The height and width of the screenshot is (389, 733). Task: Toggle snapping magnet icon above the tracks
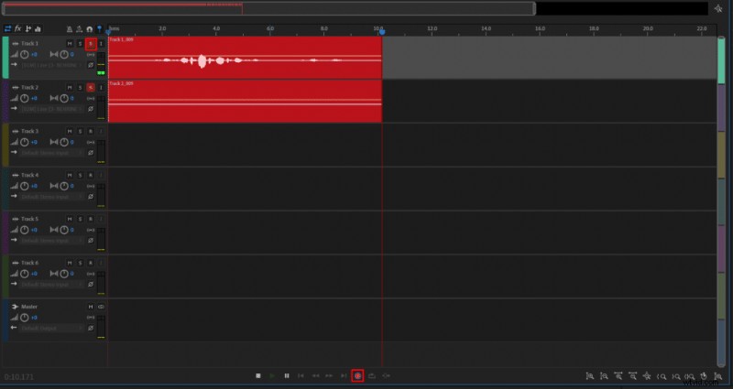pos(89,29)
